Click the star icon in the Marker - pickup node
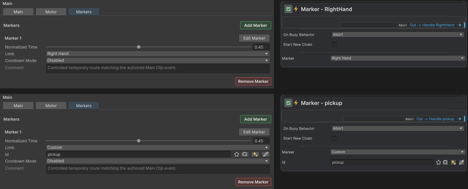The height and width of the screenshot is (189, 468). tap(439, 162)
